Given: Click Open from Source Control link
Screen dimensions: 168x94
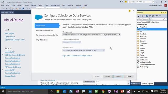Looking at the screenshot, I should pos(15,40).
